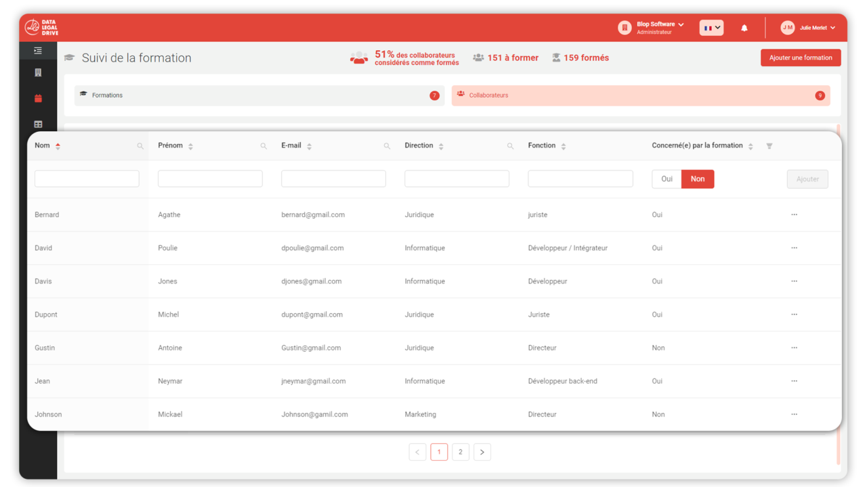
Task: Click the Johnson@gamil.com email cell
Action: click(314, 414)
